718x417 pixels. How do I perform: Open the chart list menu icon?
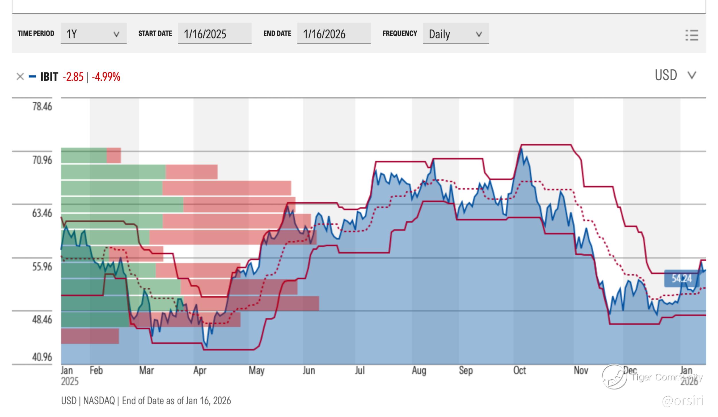(692, 35)
